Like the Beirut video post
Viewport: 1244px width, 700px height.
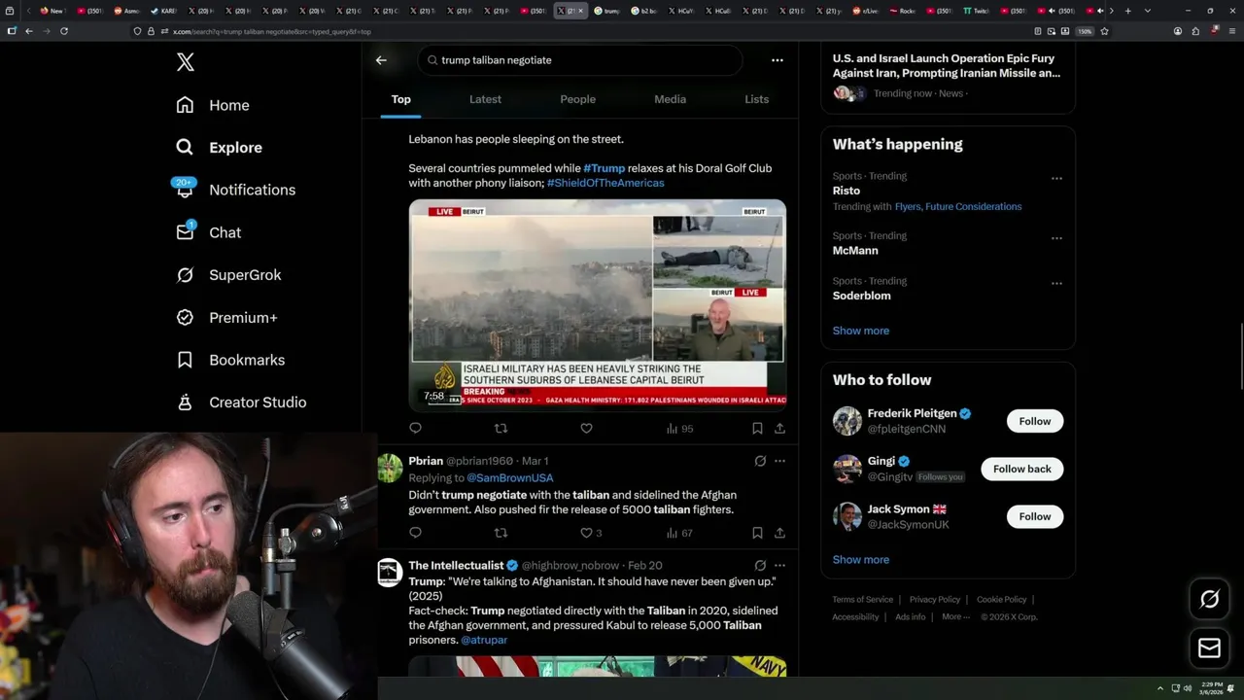coord(586,428)
